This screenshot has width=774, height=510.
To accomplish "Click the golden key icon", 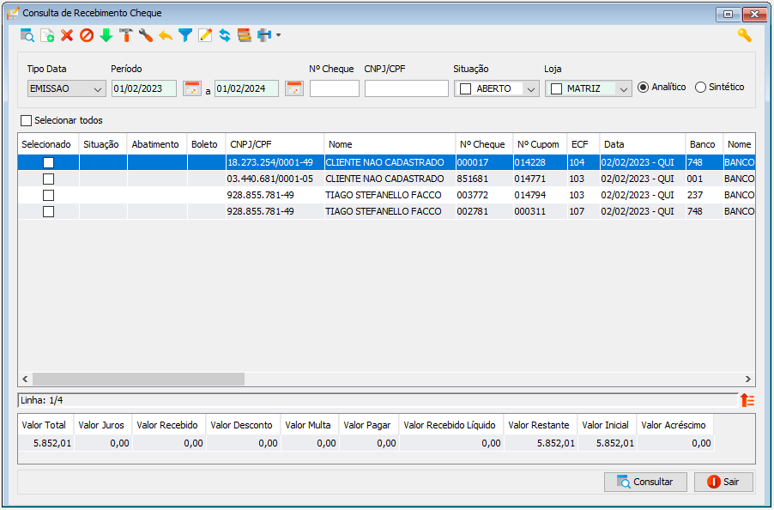I will (744, 35).
